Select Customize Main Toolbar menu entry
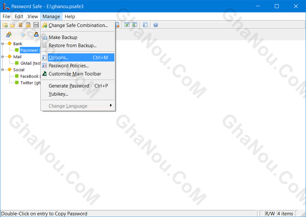Screen dimensions: 306x217 click(x=78, y=74)
